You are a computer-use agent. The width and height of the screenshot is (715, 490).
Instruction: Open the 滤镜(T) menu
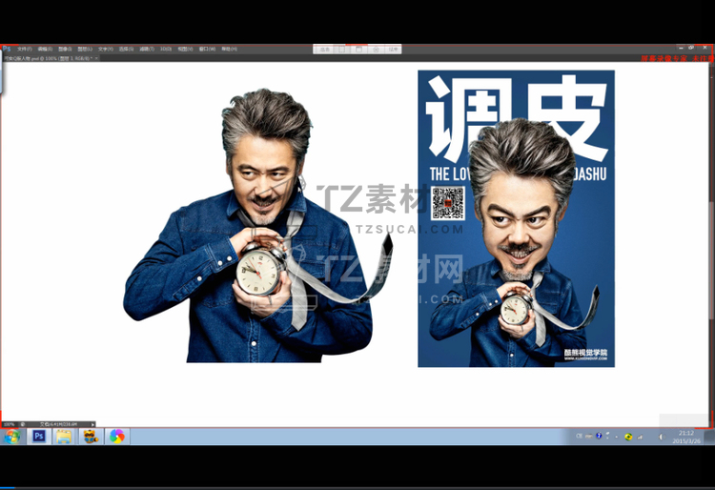pyautogui.click(x=147, y=49)
